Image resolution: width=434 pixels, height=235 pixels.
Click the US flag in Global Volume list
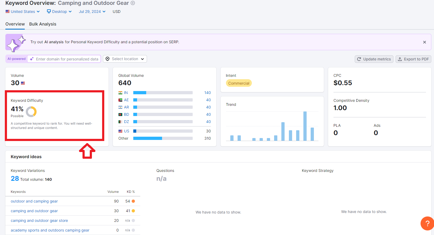pos(120,131)
